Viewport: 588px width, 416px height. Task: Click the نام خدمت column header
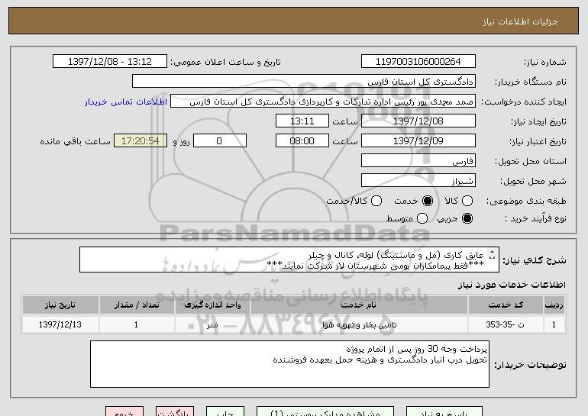359,305
